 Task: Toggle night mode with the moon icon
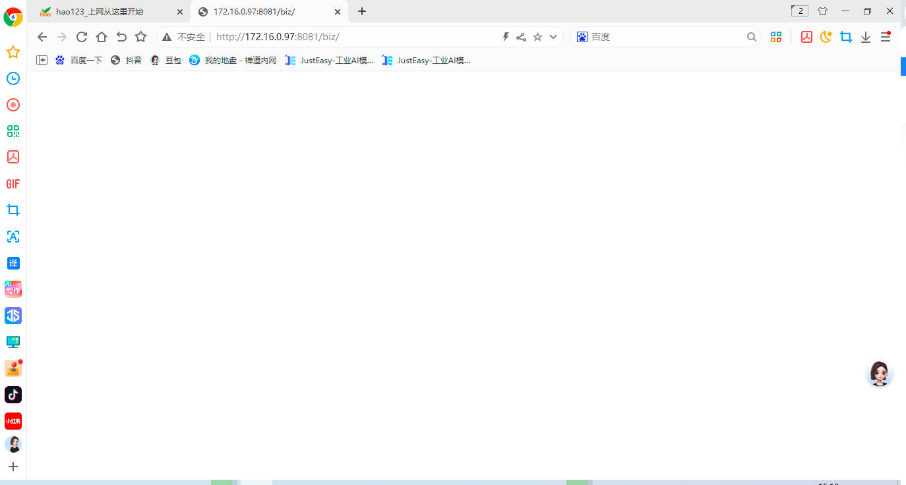click(x=826, y=37)
